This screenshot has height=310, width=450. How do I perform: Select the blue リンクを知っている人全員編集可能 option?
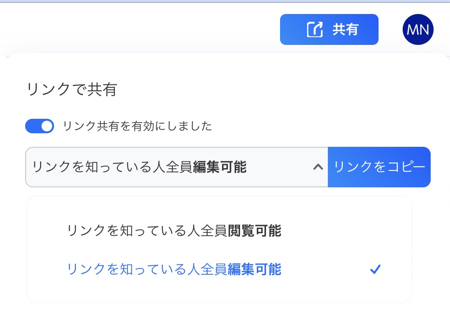click(174, 269)
